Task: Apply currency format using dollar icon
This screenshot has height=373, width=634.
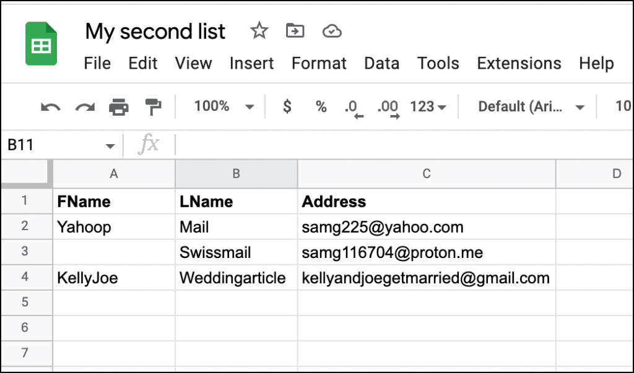Action: point(286,106)
